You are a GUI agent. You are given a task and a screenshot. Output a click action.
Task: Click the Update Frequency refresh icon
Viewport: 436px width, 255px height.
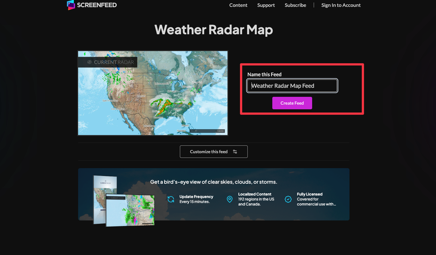171,199
